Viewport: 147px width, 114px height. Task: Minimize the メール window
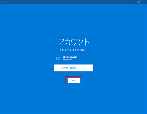click(133, 2)
